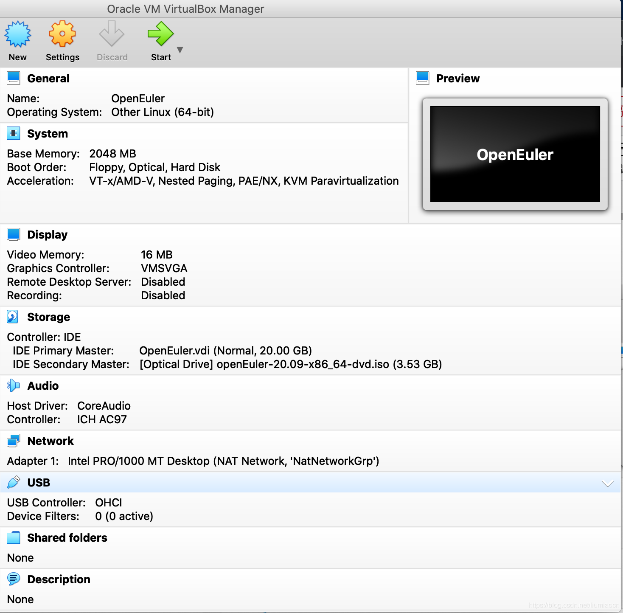This screenshot has width=623, height=613.
Task: Open the Start button dropdown arrow
Action: [180, 50]
